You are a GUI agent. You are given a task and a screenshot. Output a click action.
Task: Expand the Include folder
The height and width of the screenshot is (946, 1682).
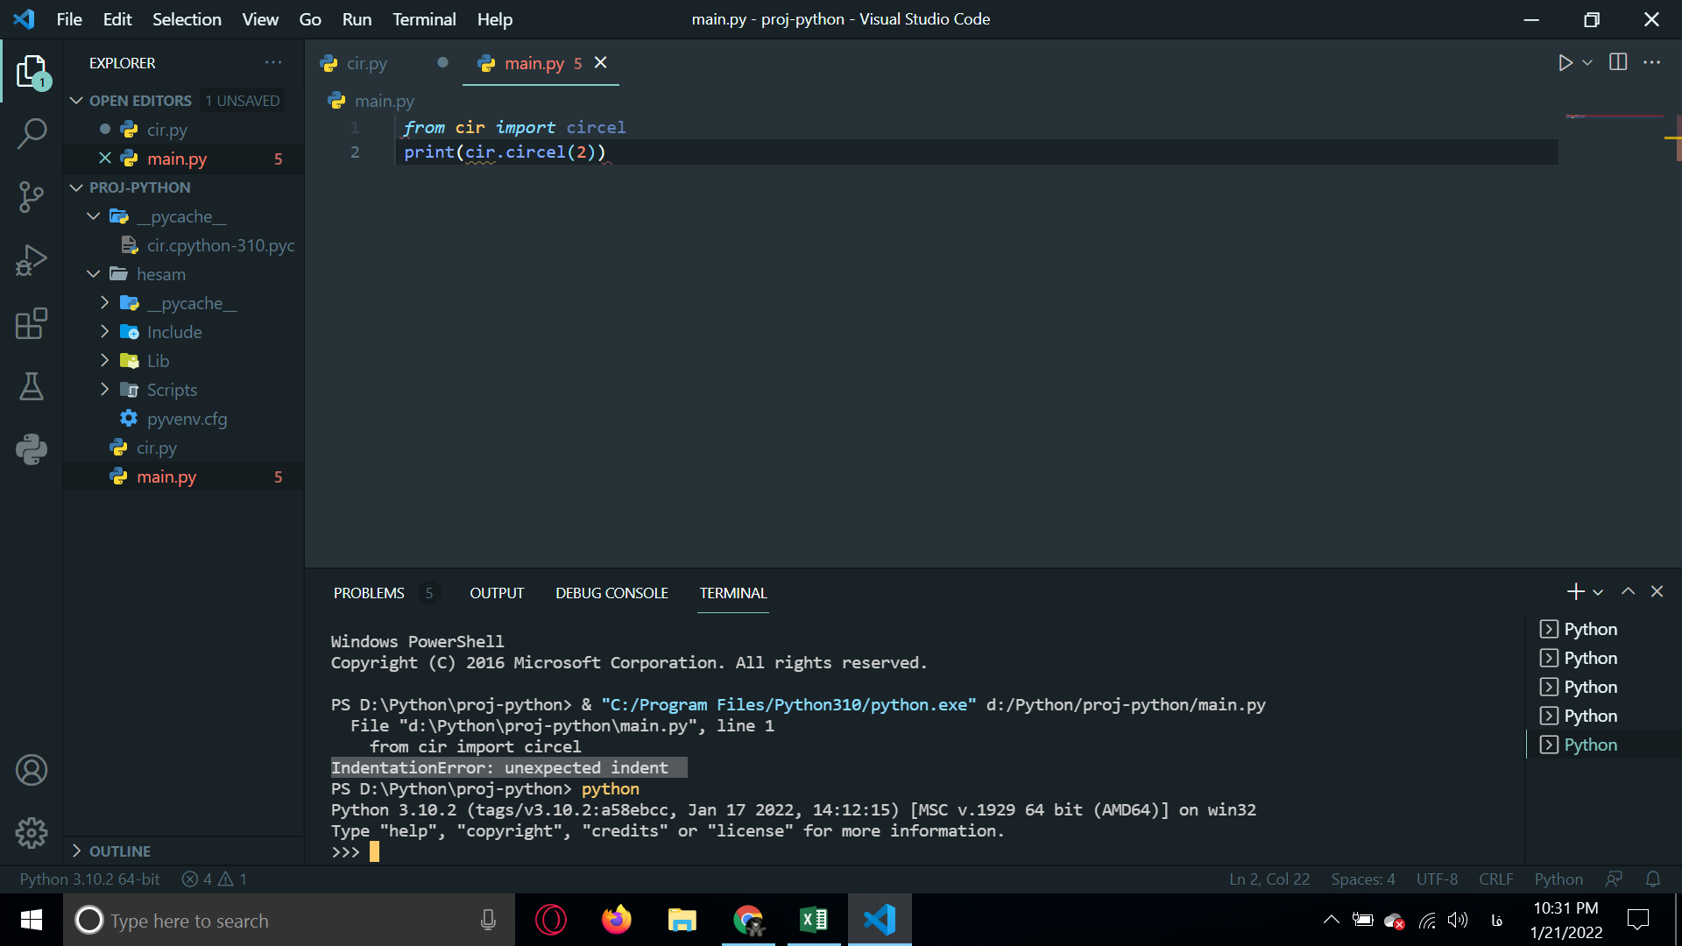click(173, 332)
